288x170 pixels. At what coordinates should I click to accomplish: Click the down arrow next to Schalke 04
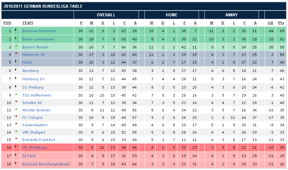[x=16, y=102]
